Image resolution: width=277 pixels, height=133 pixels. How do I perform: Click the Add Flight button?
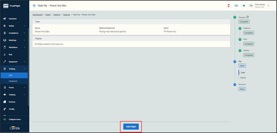click(131, 127)
